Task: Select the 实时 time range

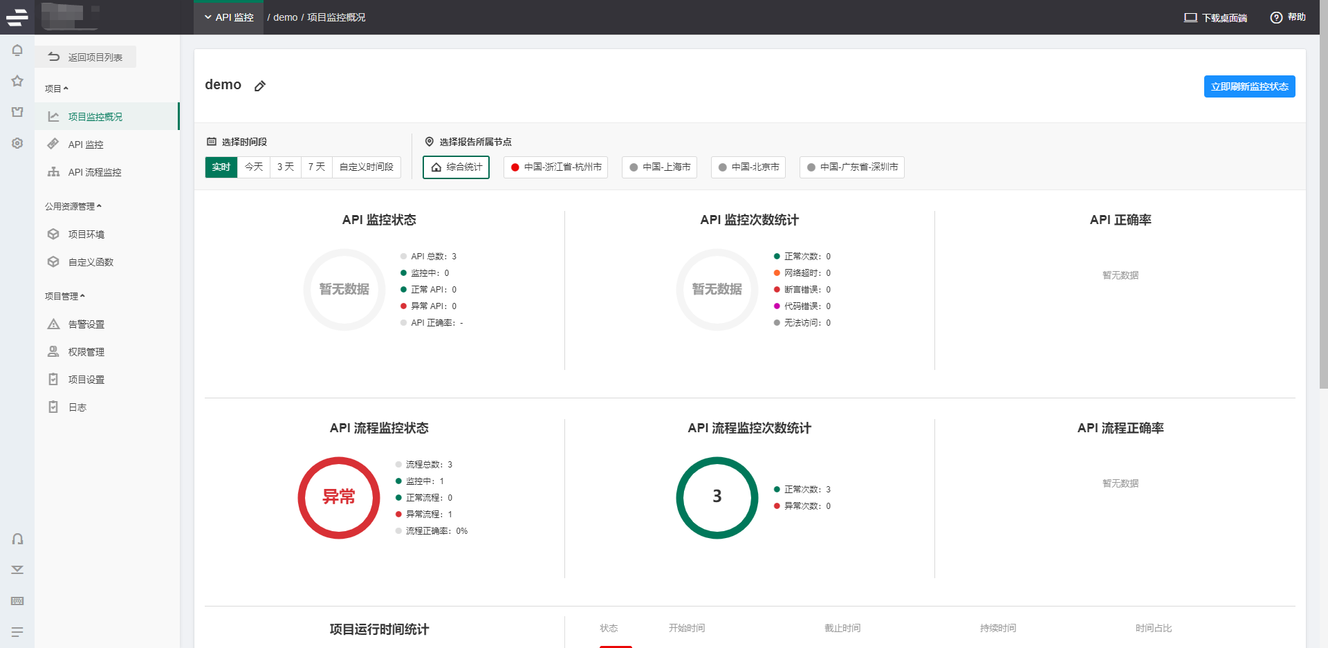Action: 221,167
